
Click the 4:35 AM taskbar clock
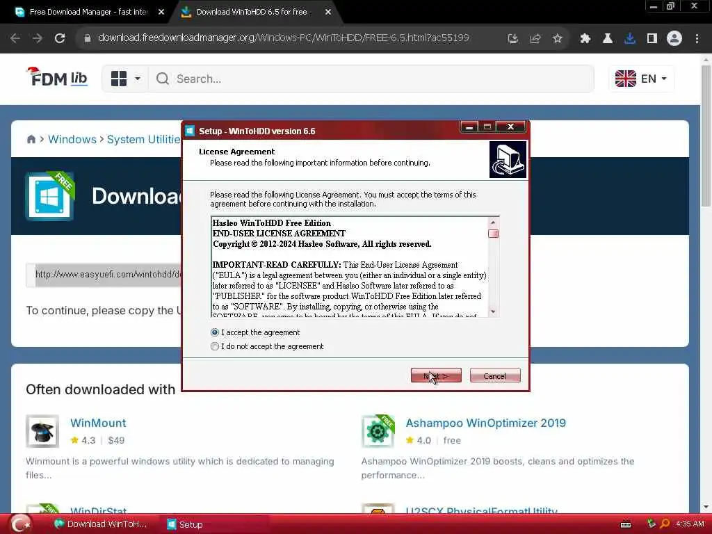coord(690,524)
